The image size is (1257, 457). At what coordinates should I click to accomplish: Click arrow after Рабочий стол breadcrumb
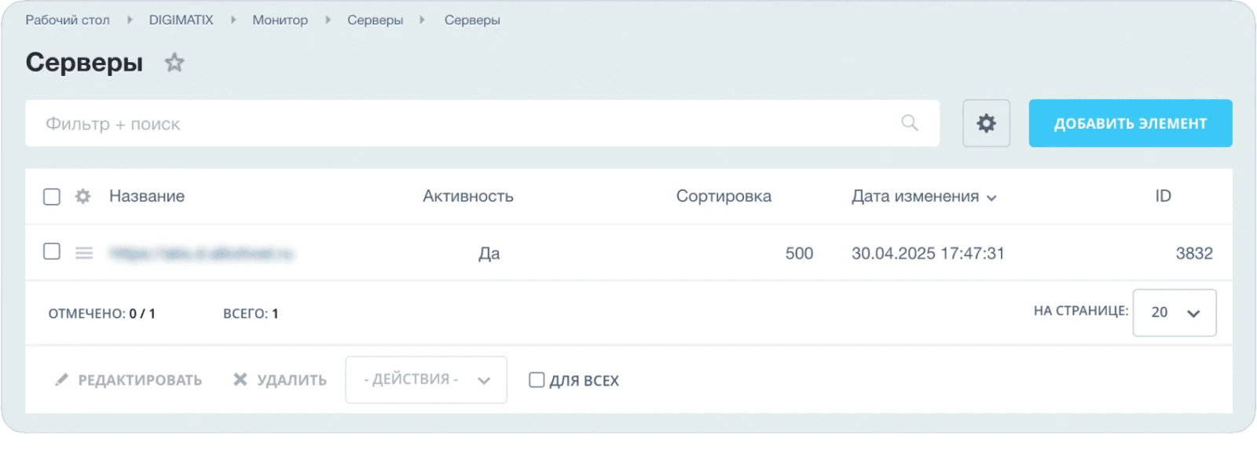pos(130,20)
